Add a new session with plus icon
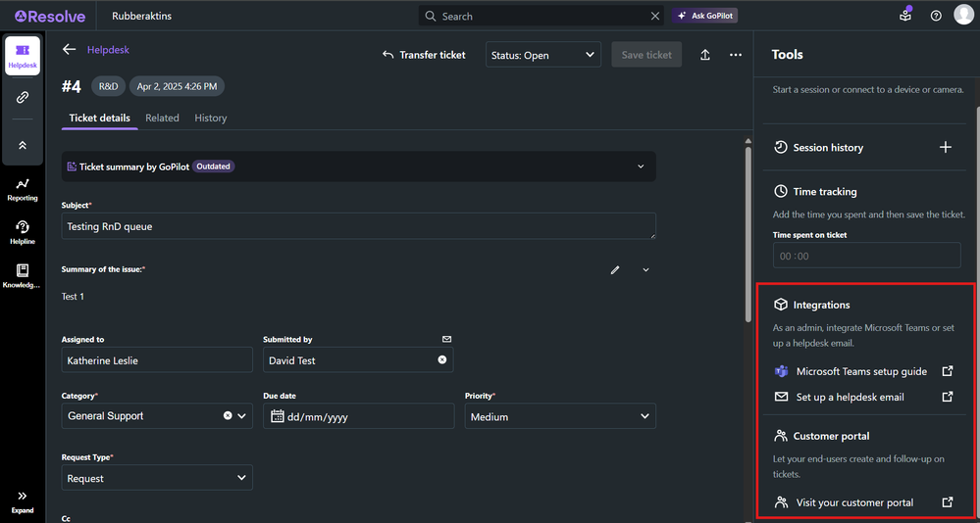The height and width of the screenshot is (523, 980). click(x=946, y=148)
